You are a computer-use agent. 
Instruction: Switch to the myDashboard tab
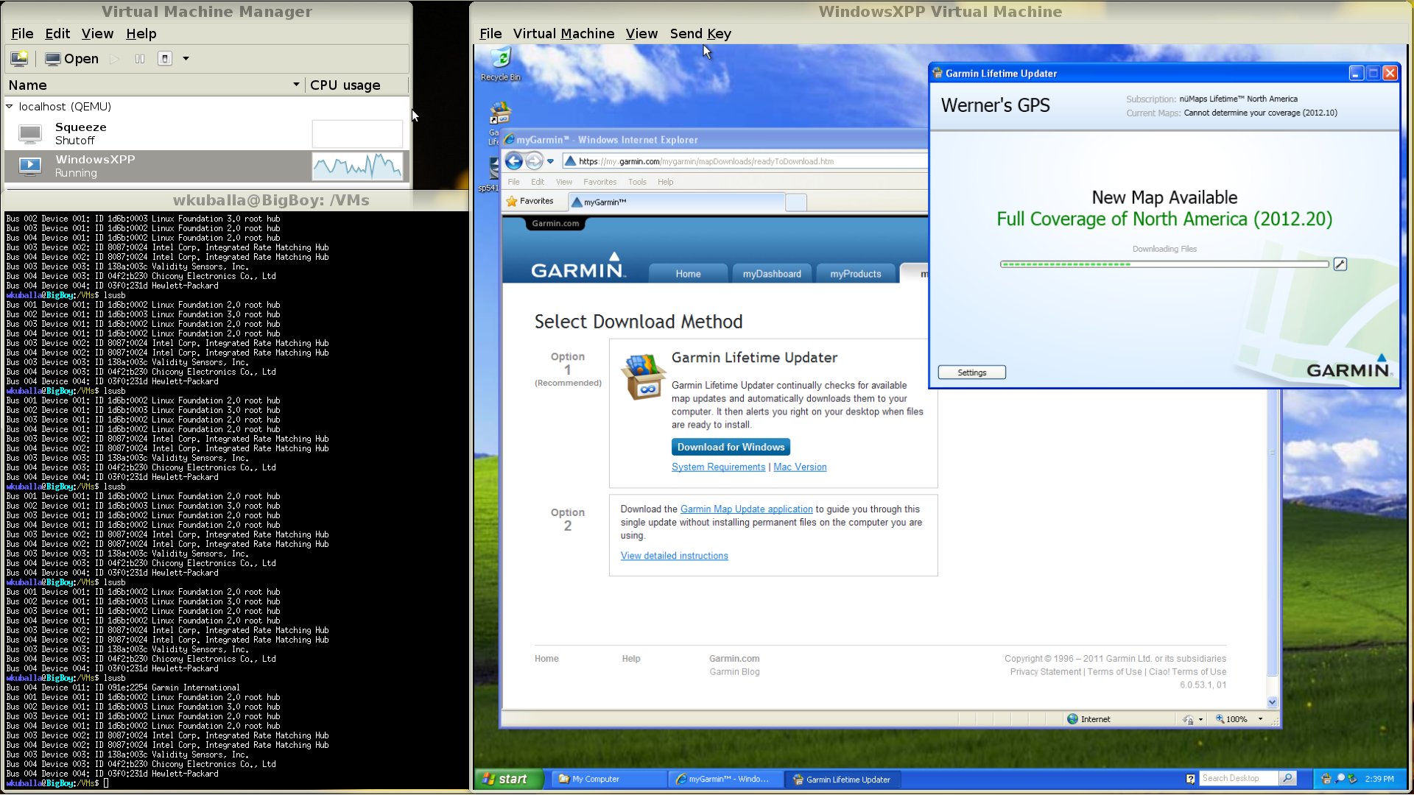(771, 274)
